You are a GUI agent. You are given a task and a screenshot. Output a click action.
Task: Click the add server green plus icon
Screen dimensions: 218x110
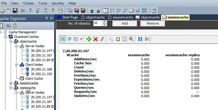pos(92,11)
